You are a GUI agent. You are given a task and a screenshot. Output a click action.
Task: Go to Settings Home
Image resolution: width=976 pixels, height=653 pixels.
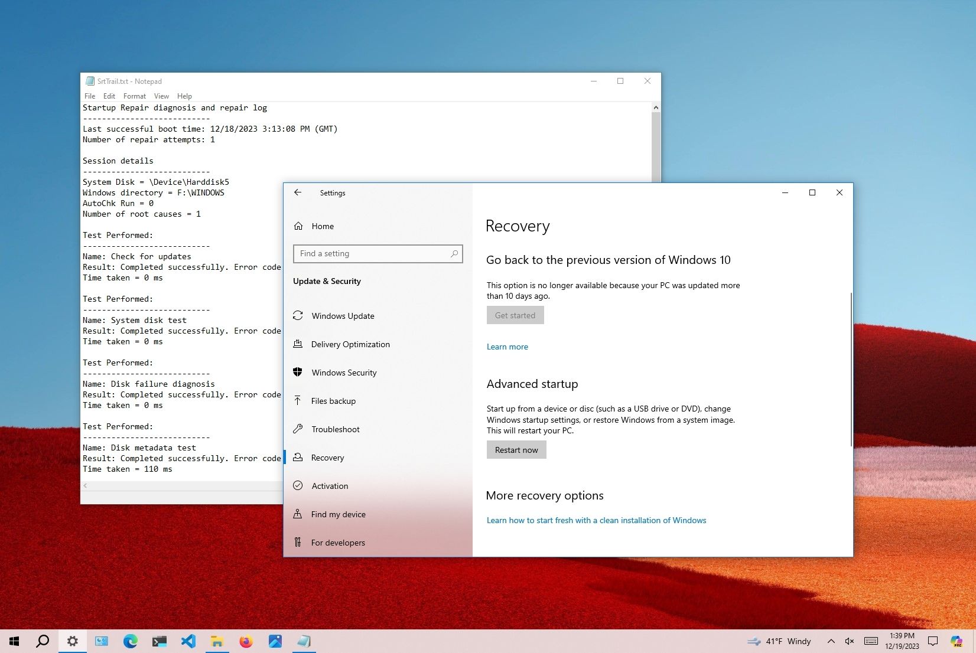[322, 226]
